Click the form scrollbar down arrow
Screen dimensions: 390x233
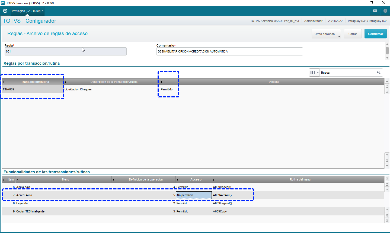[387, 58]
